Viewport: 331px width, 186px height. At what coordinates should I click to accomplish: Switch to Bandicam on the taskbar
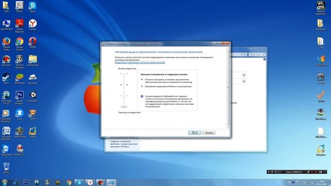click(x=101, y=182)
